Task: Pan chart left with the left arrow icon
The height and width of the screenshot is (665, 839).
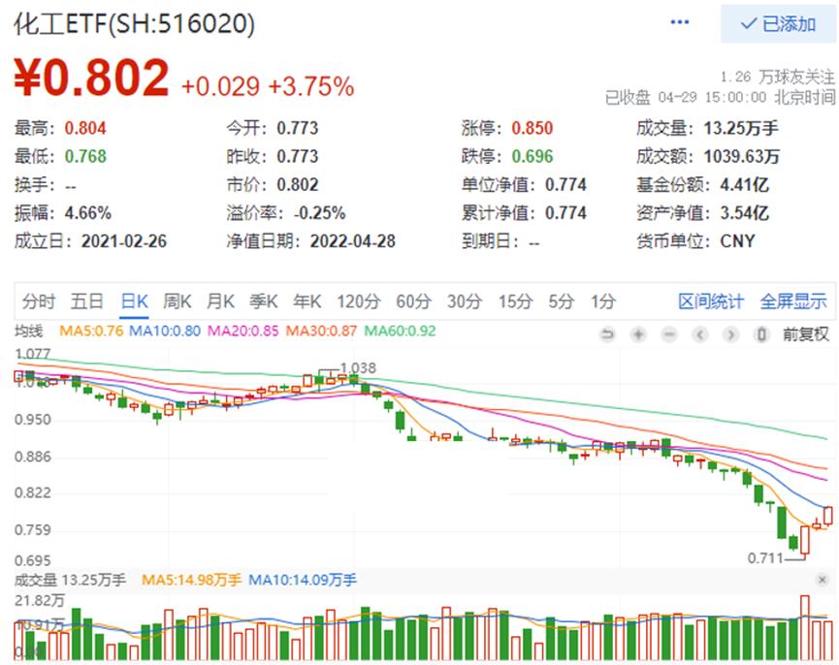Action: [x=699, y=334]
